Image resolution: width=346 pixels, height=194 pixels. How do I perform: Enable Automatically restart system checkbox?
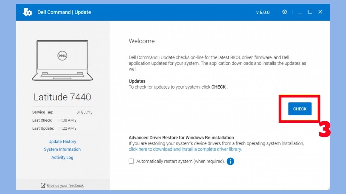click(131, 161)
